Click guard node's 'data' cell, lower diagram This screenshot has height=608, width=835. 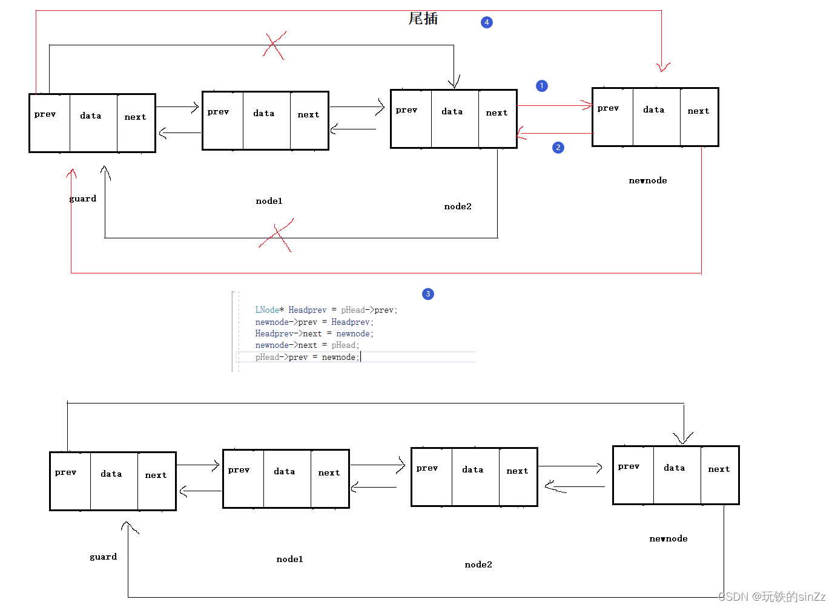point(114,481)
